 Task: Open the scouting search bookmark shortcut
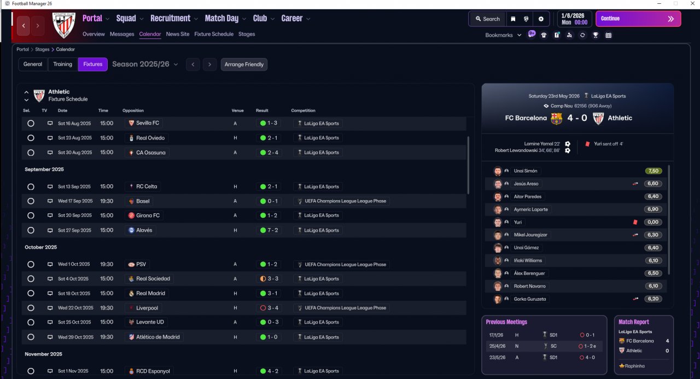[569, 35]
